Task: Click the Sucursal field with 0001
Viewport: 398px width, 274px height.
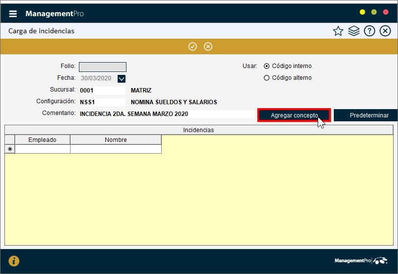Action: point(102,90)
